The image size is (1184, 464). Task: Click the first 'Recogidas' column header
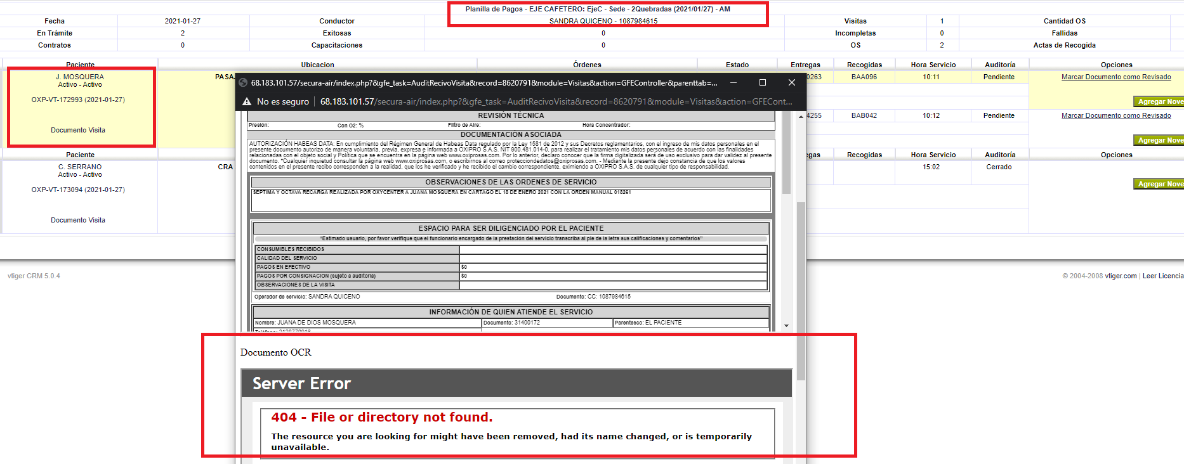(864, 65)
